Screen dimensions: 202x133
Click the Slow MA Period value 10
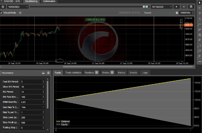[x=23, y=87]
